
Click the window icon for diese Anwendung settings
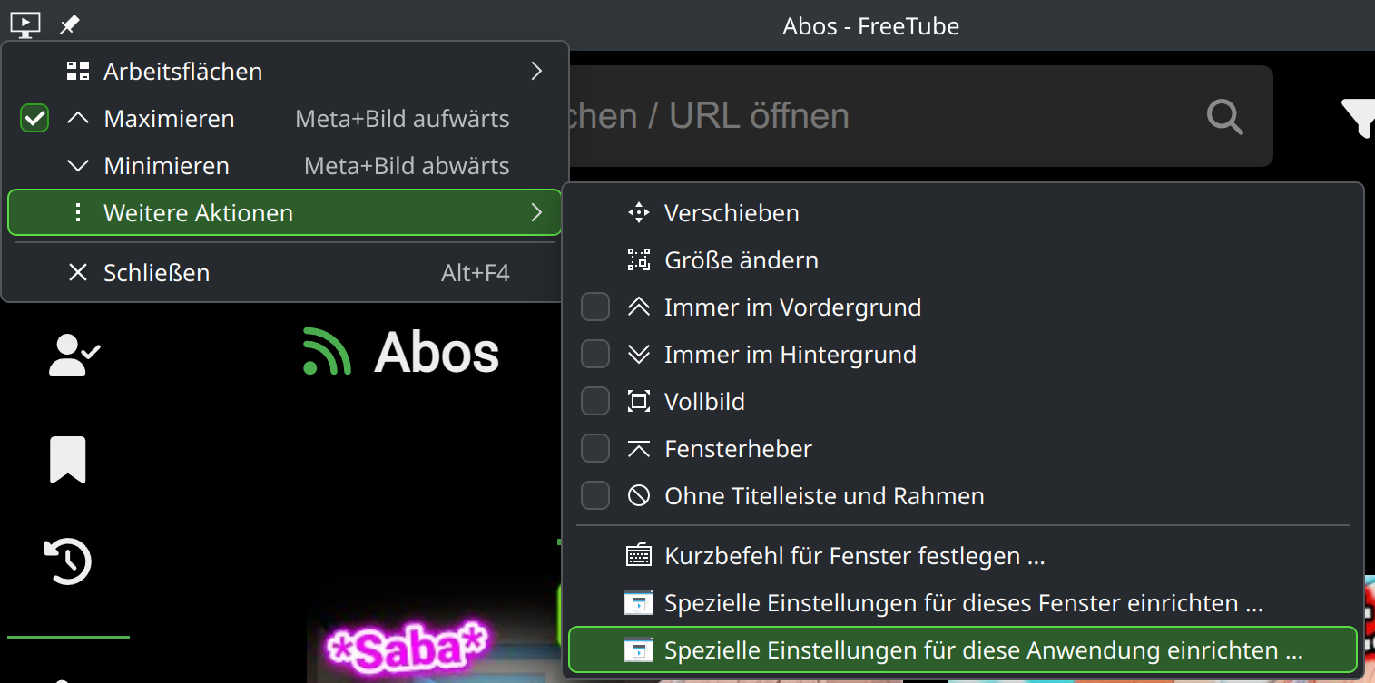639,650
